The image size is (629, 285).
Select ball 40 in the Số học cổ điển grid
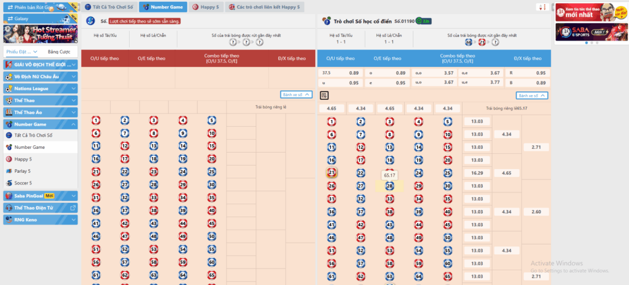pos(448,211)
